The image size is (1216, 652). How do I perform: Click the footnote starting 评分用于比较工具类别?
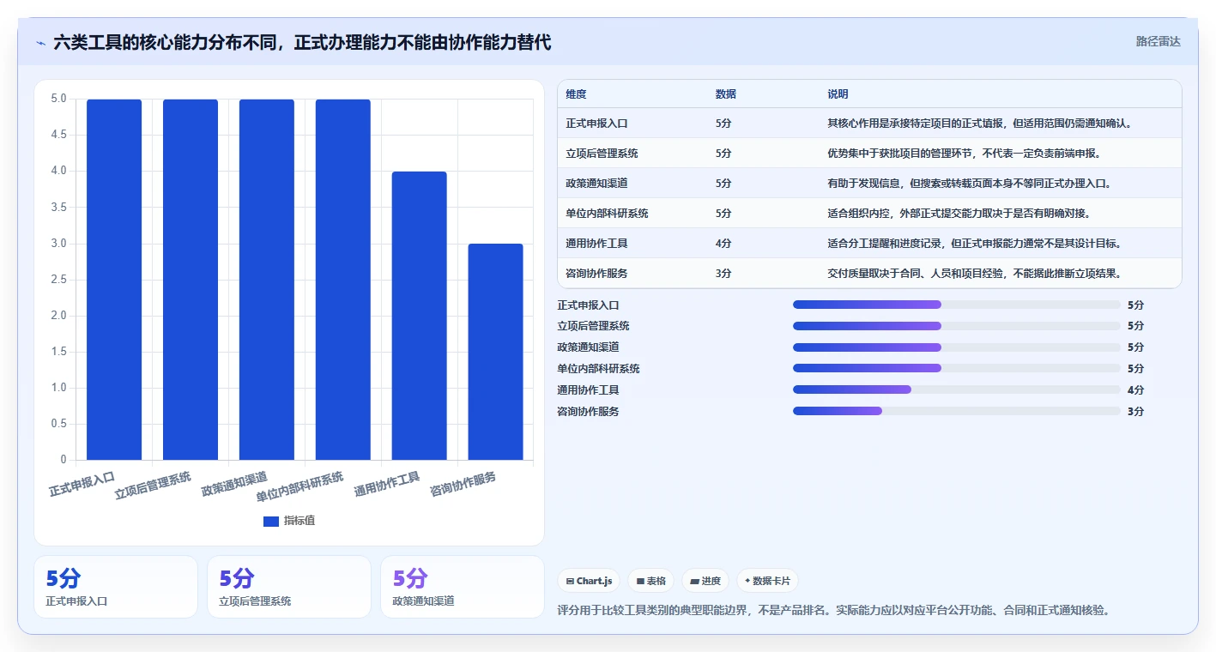836,611
